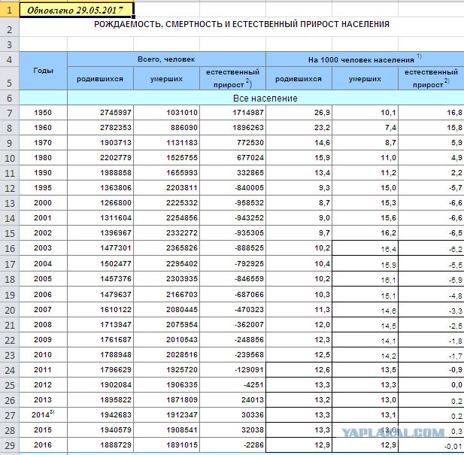The height and width of the screenshot is (455, 464).
Task: Select row header 6
Action: click(10, 98)
